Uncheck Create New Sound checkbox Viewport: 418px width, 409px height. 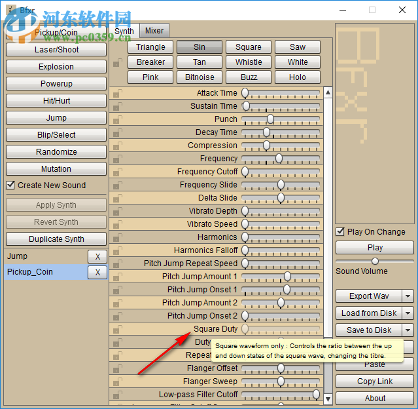[x=10, y=185]
